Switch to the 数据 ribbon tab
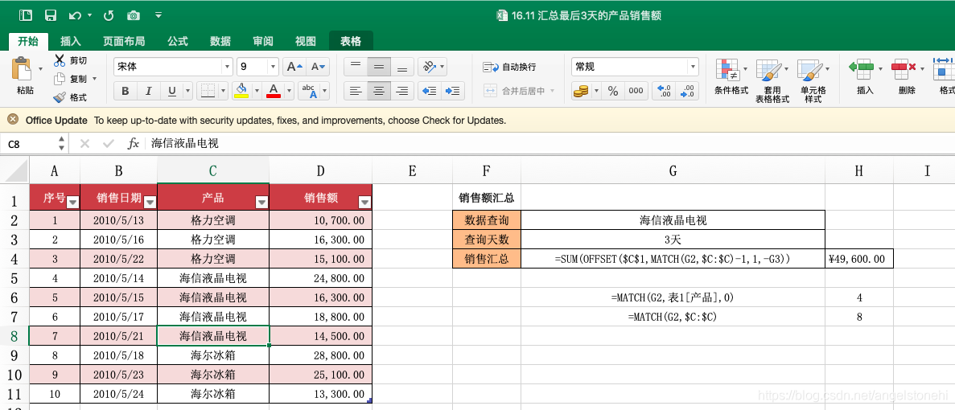Image resolution: width=955 pixels, height=410 pixels. tap(220, 41)
